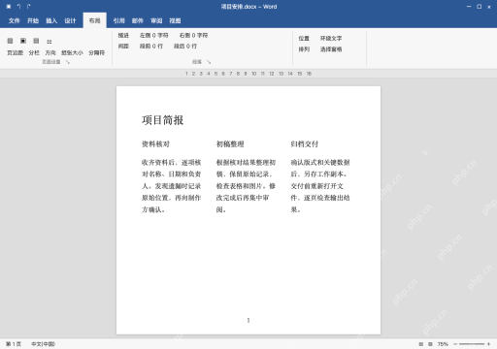Click the Redo arrow in the title bar

(x=29, y=7)
